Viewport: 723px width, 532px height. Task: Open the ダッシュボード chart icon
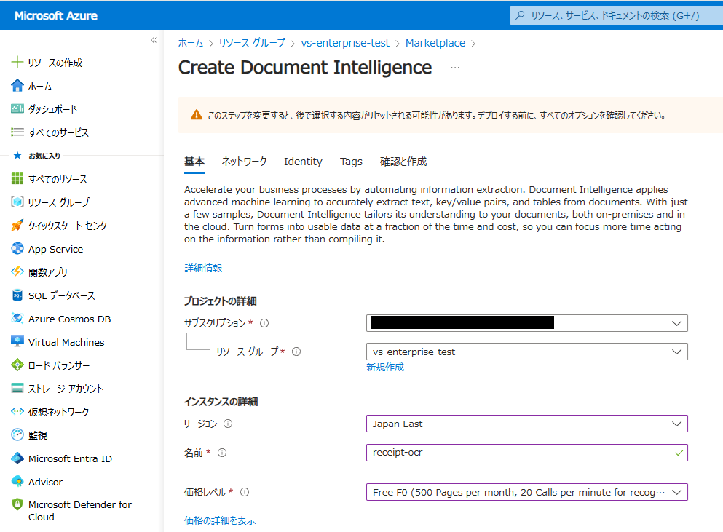coord(17,108)
